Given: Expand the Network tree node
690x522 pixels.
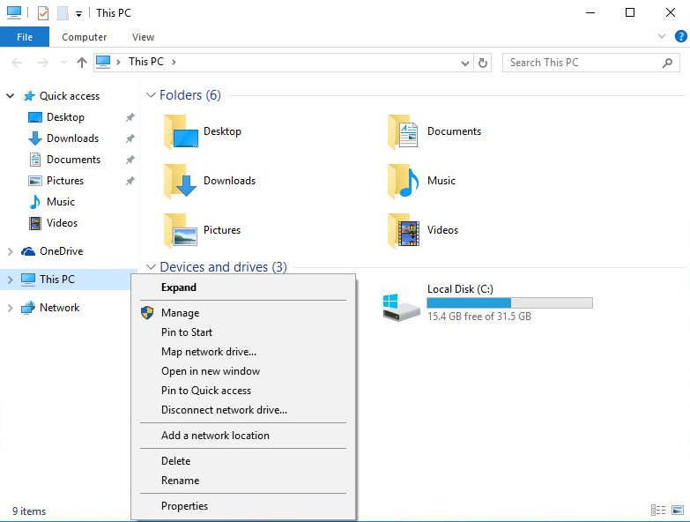Looking at the screenshot, I should (11, 308).
